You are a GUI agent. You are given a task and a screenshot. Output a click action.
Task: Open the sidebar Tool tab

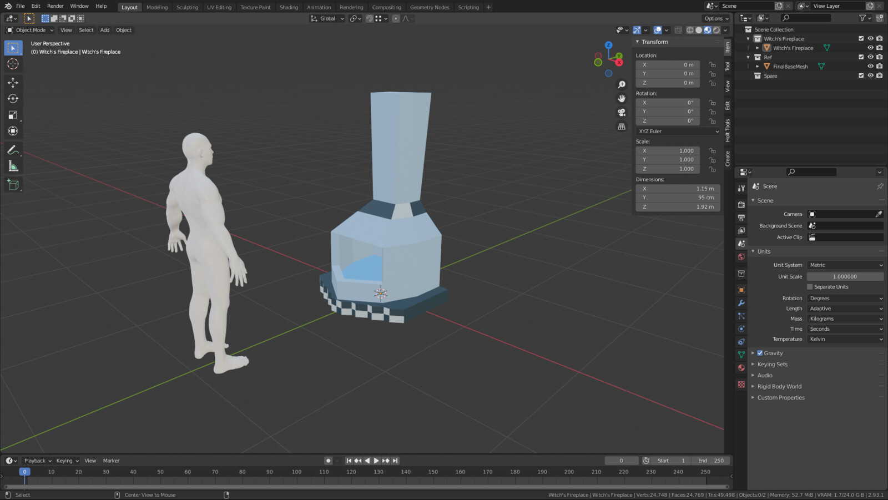728,67
